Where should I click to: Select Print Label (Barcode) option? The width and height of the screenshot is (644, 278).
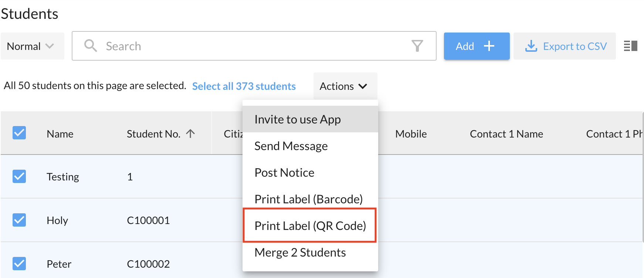coord(308,199)
